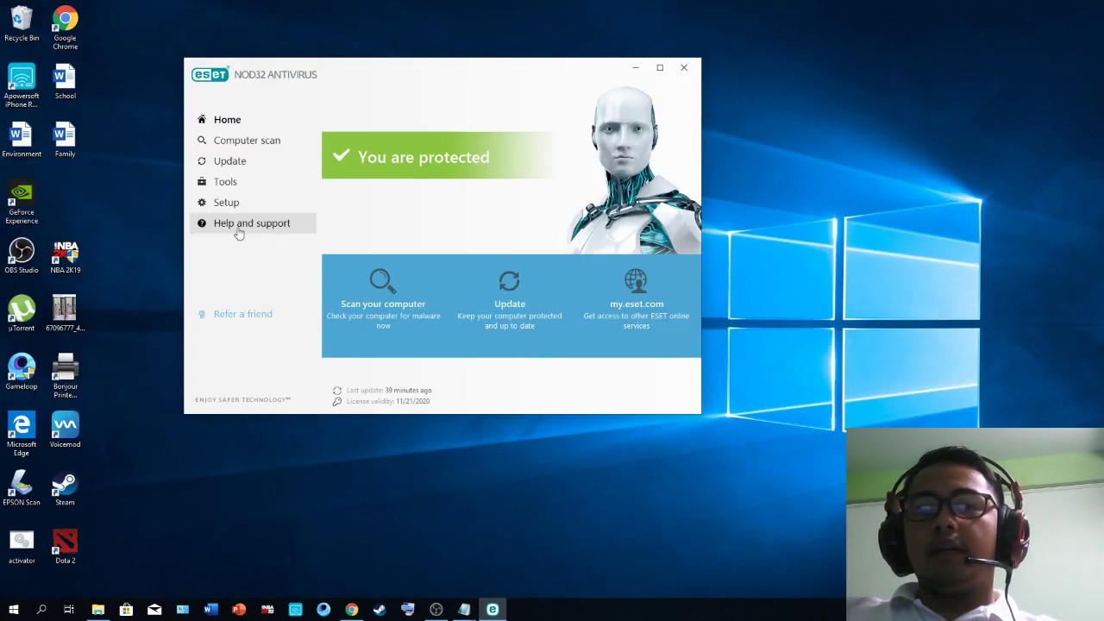The height and width of the screenshot is (621, 1104).
Task: Click the webcam overlay thumbnail
Action: pyautogui.click(x=975, y=524)
